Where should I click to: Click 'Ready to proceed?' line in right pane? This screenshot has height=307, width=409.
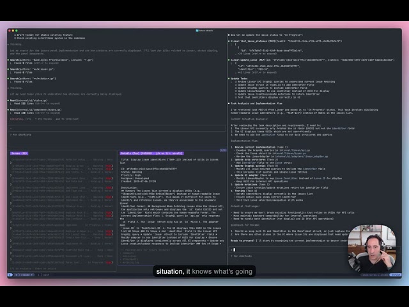coord(289,240)
